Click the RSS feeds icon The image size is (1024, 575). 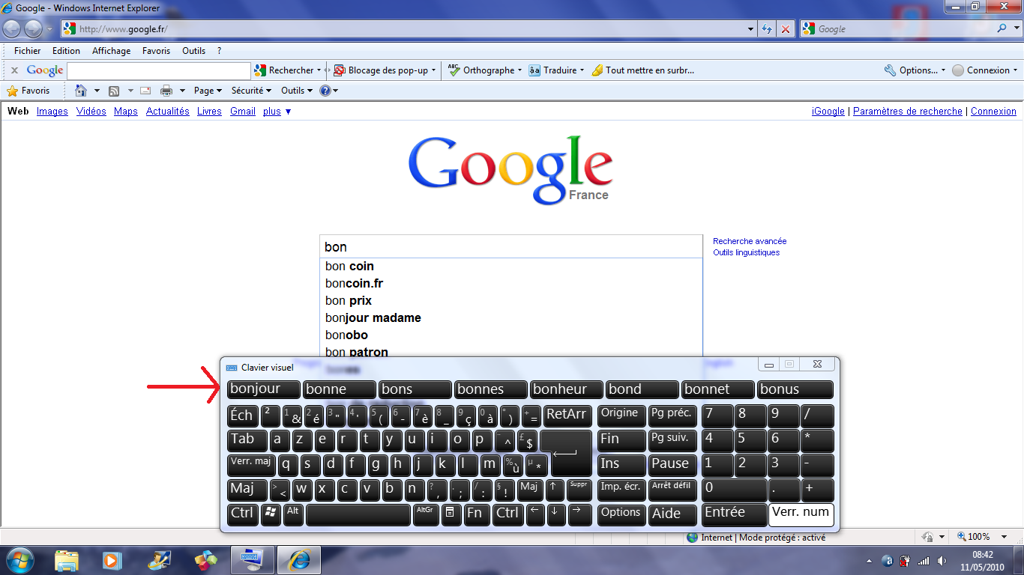click(114, 91)
